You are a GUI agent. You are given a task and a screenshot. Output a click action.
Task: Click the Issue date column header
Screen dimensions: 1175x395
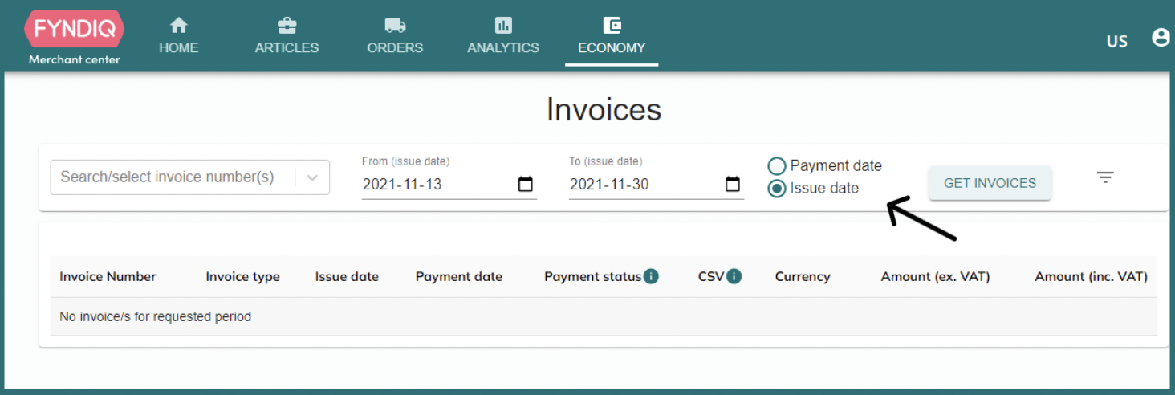347,276
